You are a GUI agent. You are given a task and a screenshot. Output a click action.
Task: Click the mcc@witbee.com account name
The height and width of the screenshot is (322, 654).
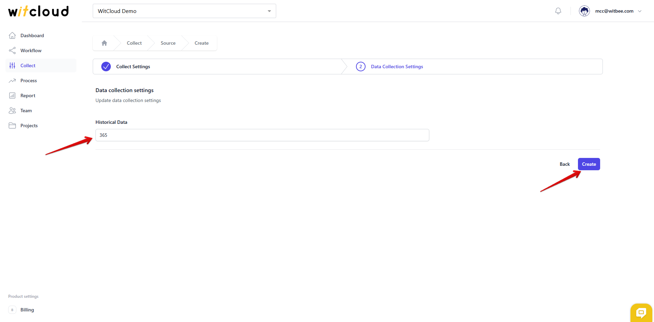coord(614,11)
